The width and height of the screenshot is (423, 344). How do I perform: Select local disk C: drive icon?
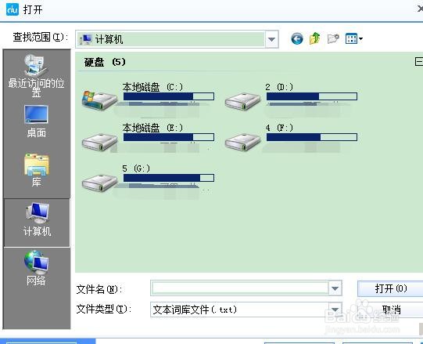(x=99, y=100)
